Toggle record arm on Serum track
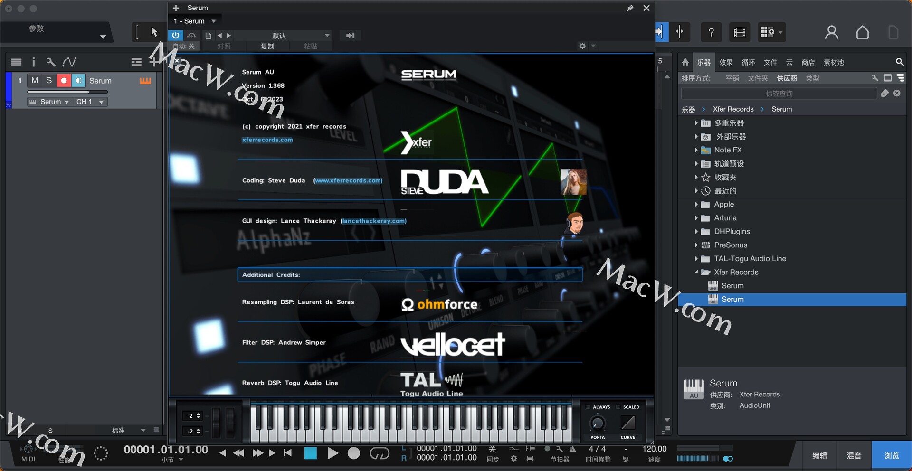Image resolution: width=912 pixels, height=471 pixels. [64, 81]
